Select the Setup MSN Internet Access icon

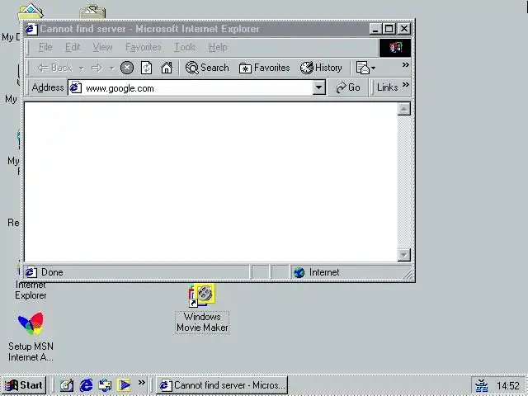pyautogui.click(x=31, y=337)
